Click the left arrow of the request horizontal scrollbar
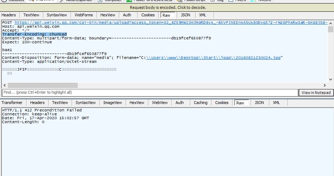The height and width of the screenshot is (176, 334). pos(4,85)
